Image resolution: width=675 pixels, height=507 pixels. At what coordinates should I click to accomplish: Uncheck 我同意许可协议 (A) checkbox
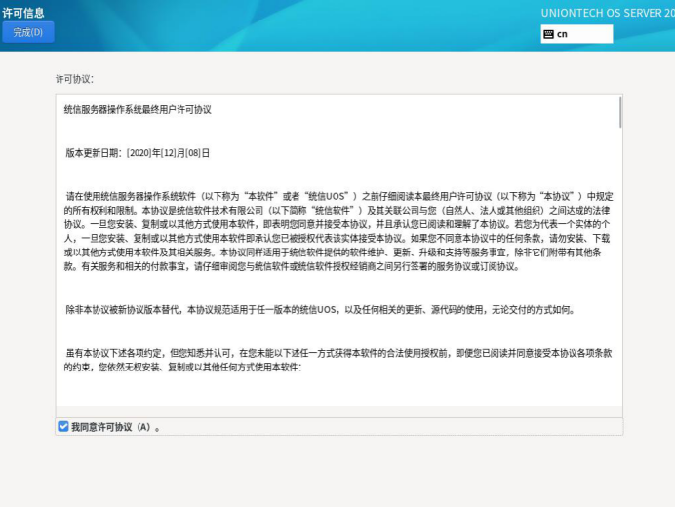point(63,426)
